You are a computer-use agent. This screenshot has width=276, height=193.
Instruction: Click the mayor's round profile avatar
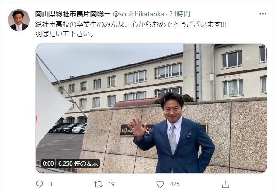(19, 20)
